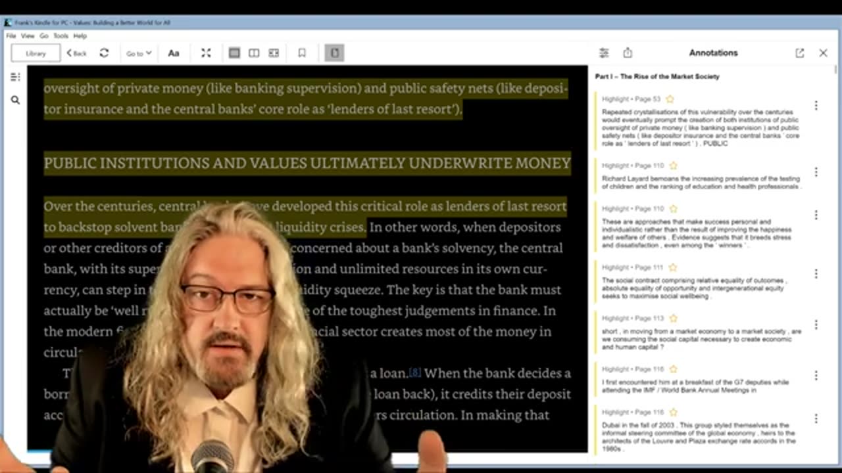Open options for 'Dubai in the fall' highlight

[816, 418]
